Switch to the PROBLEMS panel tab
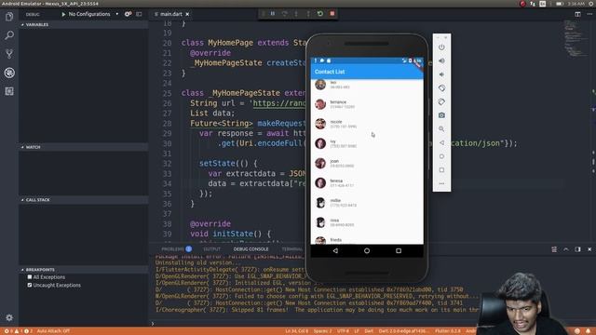596x335 pixels. pos(176,249)
